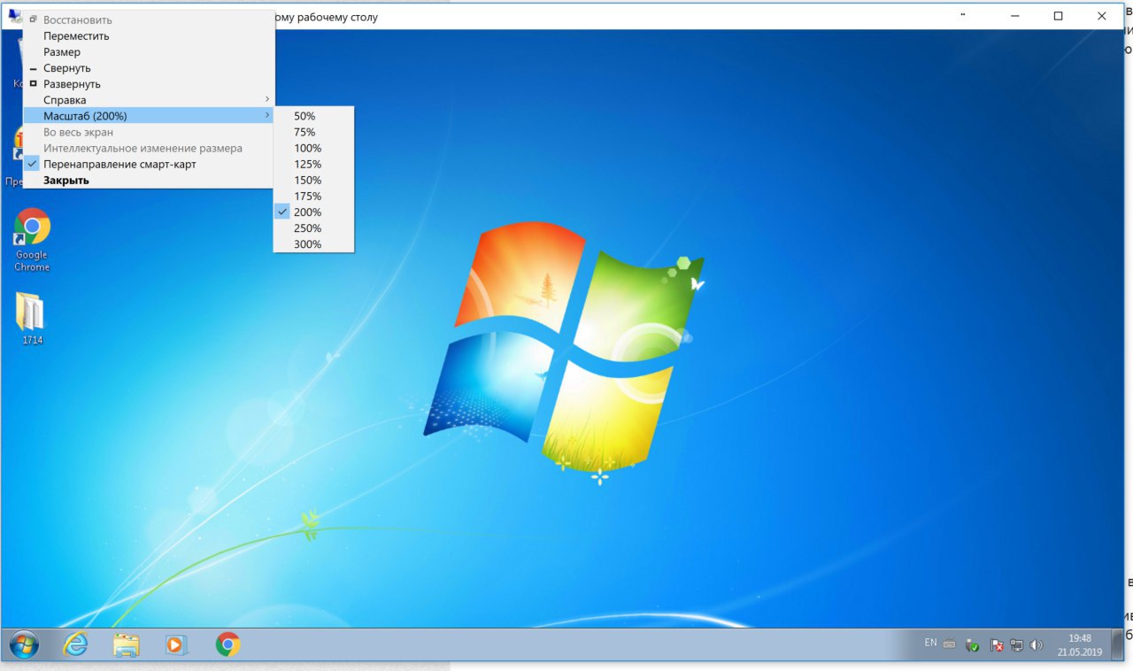Viewport: 1133px width, 671px height.
Task: Open the clock showing 19:48
Action: click(x=1079, y=644)
